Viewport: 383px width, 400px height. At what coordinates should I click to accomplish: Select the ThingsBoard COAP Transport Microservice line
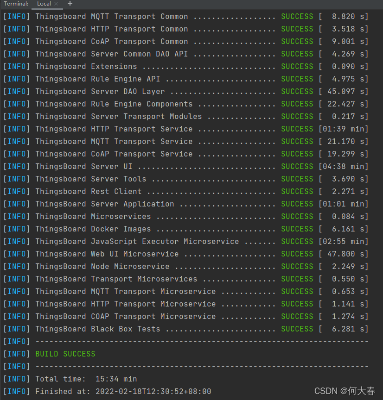(x=186, y=317)
